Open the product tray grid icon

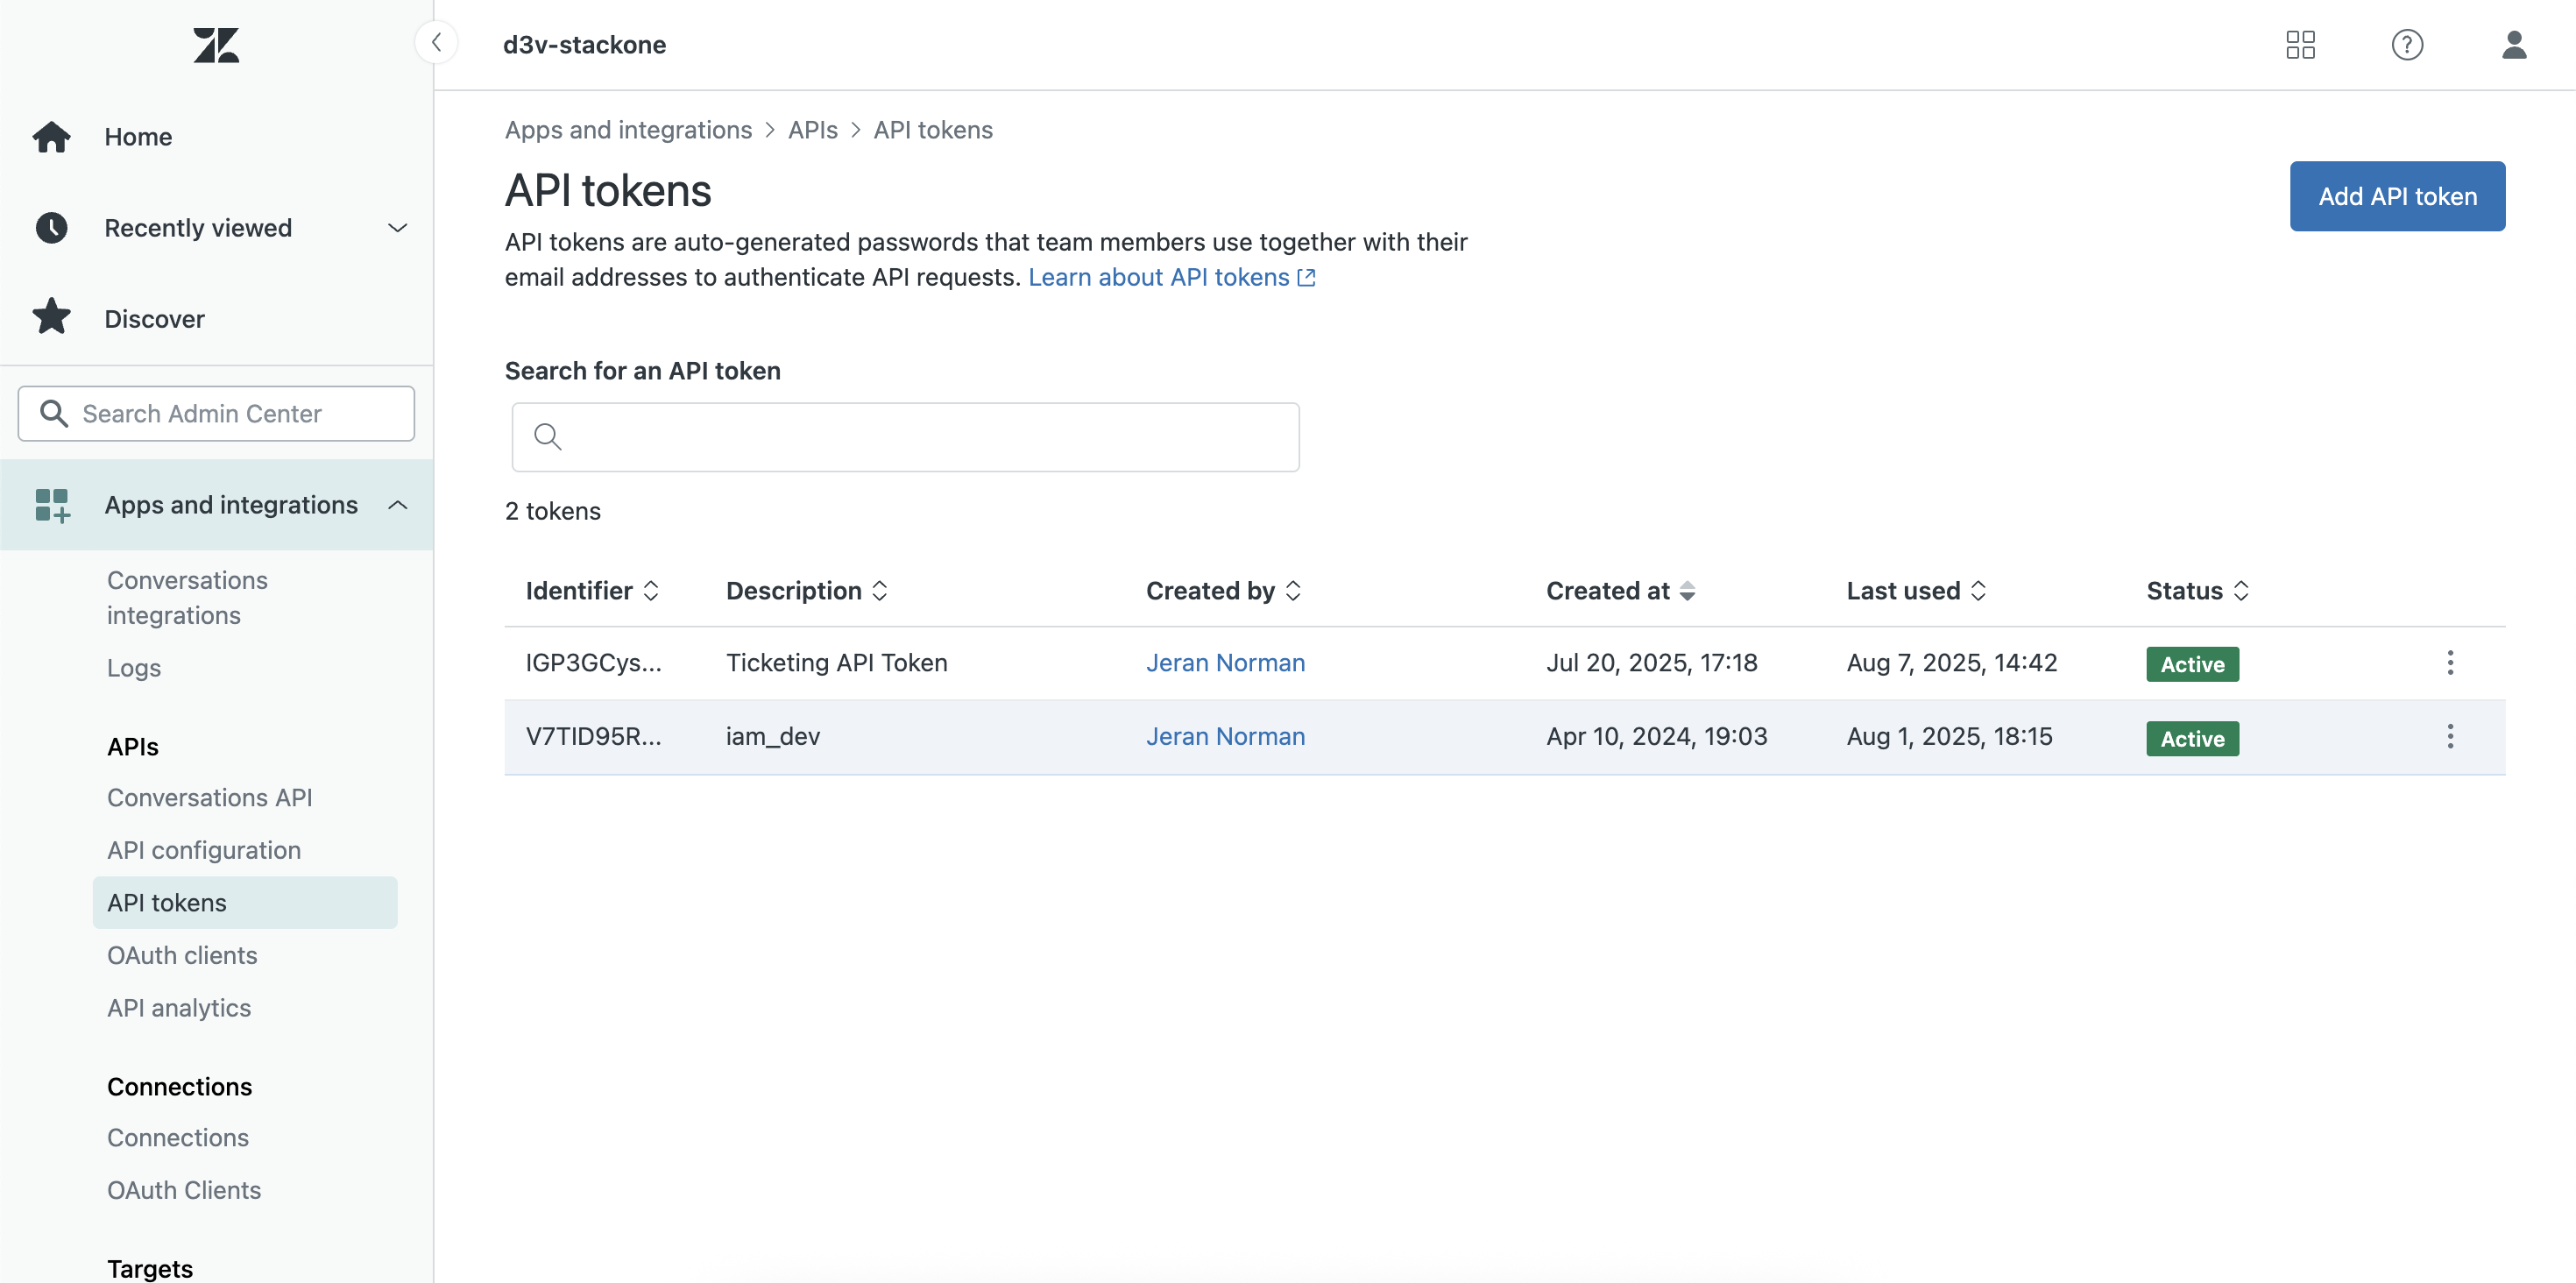click(x=2299, y=45)
